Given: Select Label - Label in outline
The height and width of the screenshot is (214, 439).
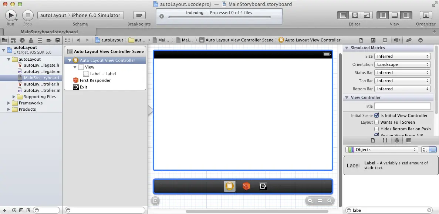Looking at the screenshot, I should click(103, 74).
